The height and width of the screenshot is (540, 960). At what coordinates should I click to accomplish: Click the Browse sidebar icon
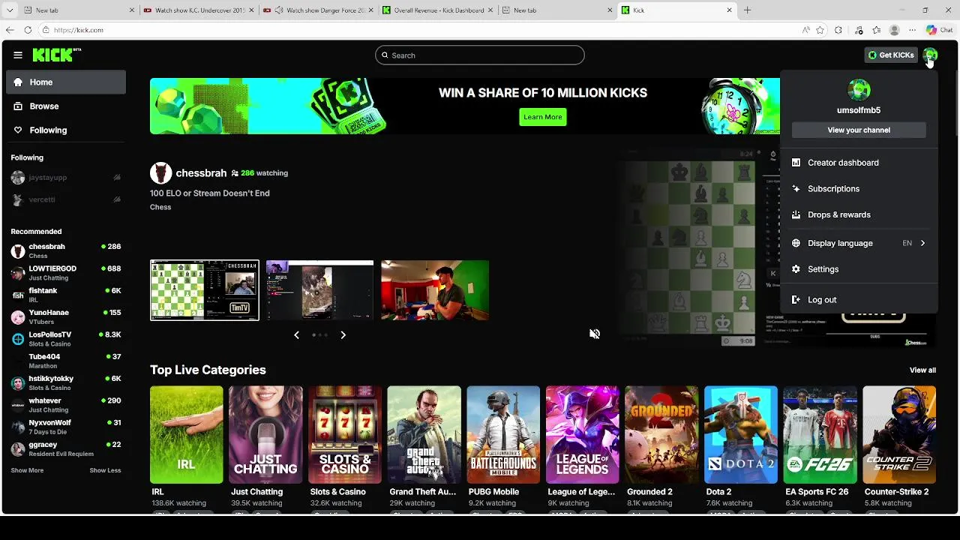[x=18, y=106]
